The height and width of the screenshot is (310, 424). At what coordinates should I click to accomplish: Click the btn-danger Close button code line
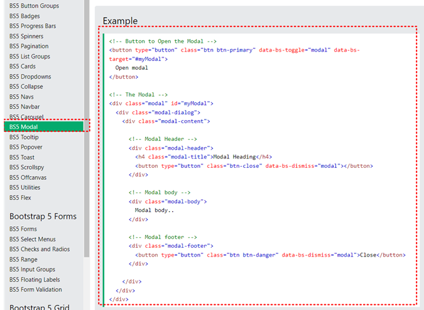coord(270,255)
